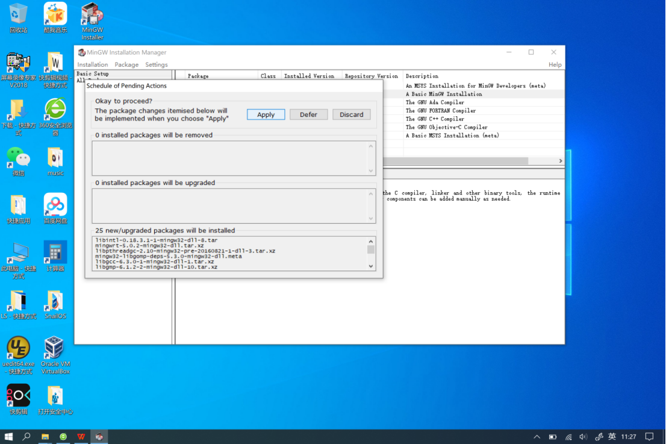Image resolution: width=666 pixels, height=444 pixels.
Task: Click up arrow of install list scrollbar
Action: tap(371, 242)
